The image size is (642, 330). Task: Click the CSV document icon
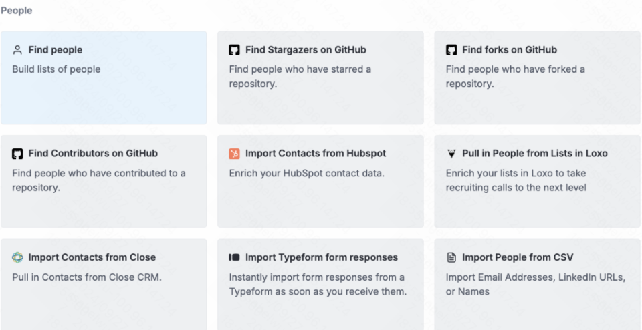[x=451, y=257]
